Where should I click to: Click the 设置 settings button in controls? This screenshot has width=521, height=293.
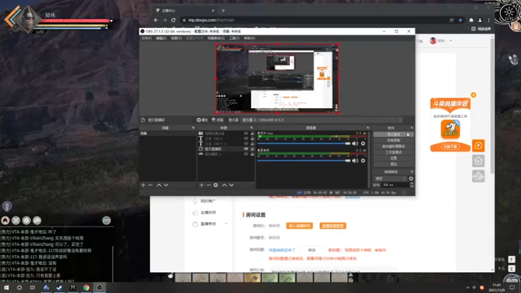pos(393,158)
